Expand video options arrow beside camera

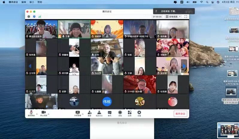tap(49, 114)
